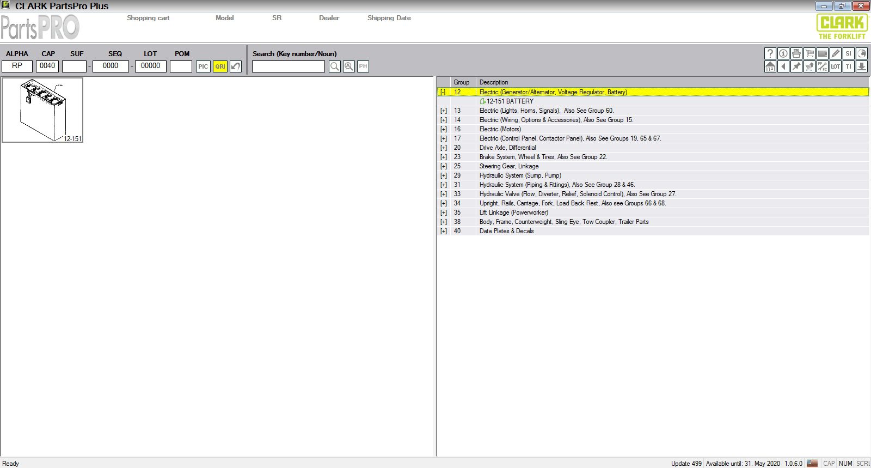Expand group 33 Hydraulic Valve
Screen dimensions: 871x468
[444, 194]
